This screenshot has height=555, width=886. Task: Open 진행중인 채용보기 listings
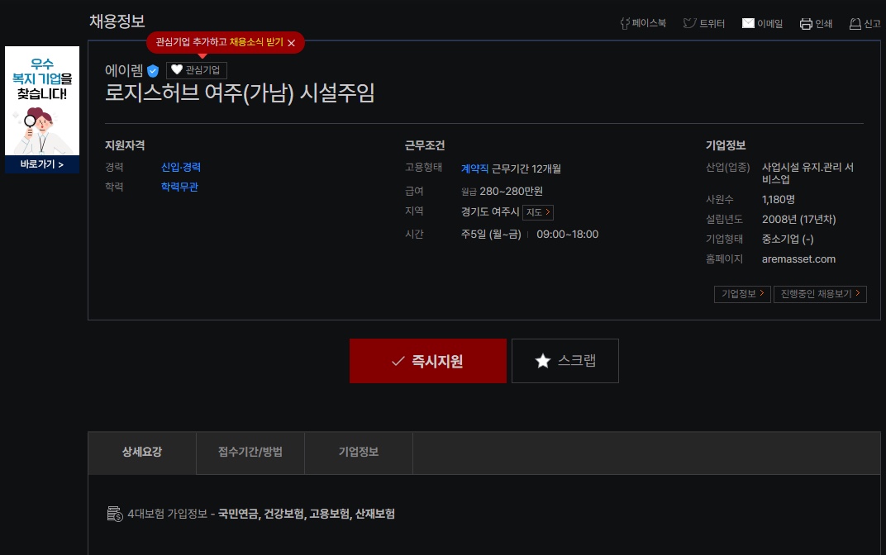820,293
